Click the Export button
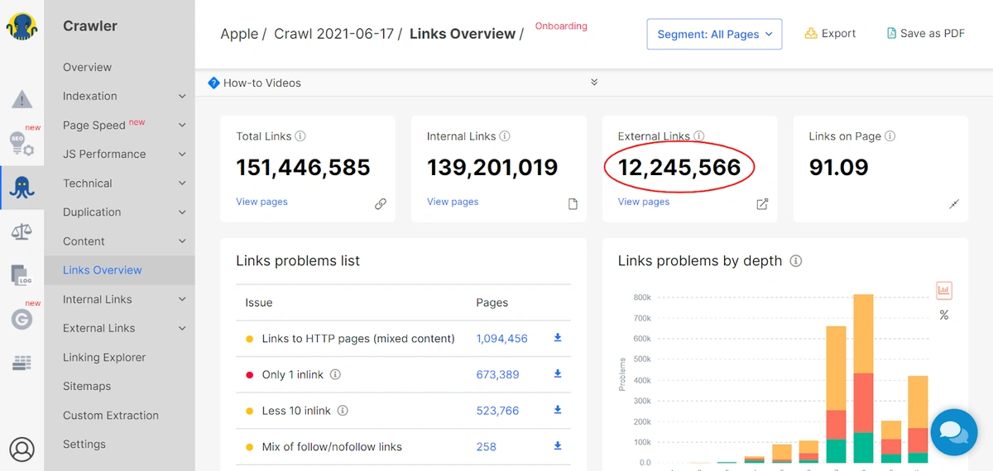The image size is (993, 471). 830,34
